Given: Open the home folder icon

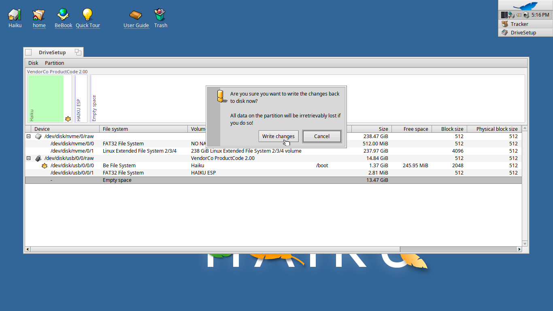Looking at the screenshot, I should click(39, 15).
